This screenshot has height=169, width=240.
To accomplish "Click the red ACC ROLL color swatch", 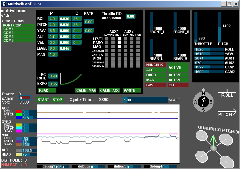I will pos(19,112).
